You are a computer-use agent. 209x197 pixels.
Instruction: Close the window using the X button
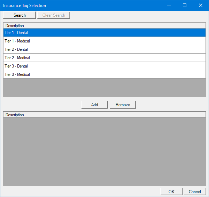tap(201, 5)
